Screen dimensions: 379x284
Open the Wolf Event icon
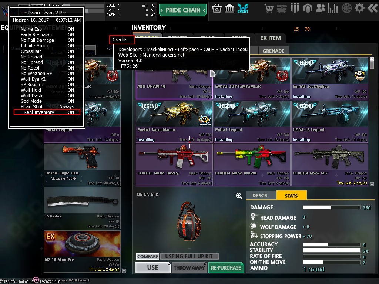243,9
